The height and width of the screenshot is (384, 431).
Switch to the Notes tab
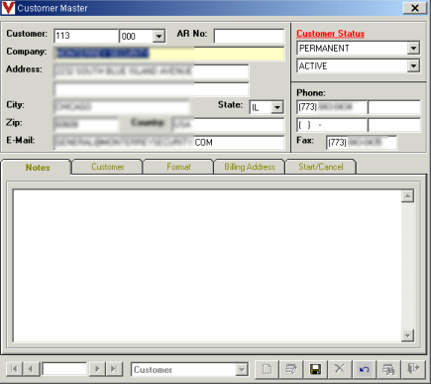[38, 168]
